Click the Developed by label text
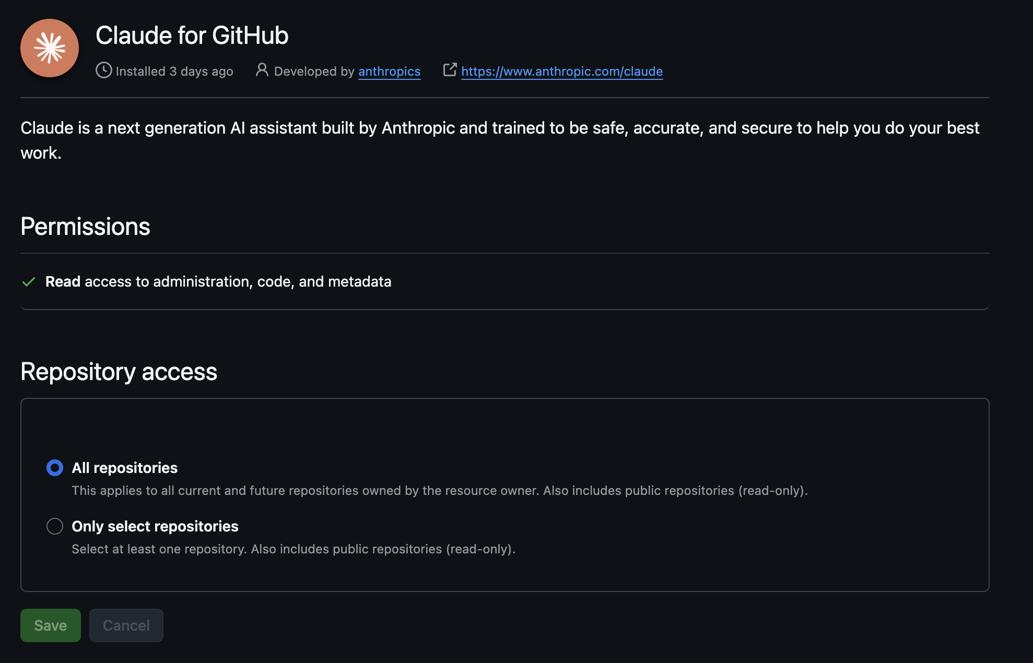This screenshot has width=1033, height=663. coord(314,72)
